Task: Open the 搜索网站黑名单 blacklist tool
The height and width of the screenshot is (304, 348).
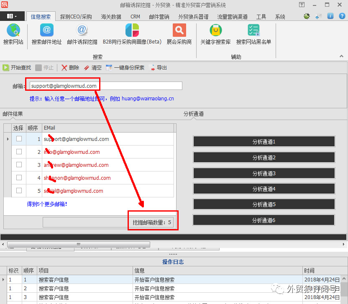Action: click(253, 34)
